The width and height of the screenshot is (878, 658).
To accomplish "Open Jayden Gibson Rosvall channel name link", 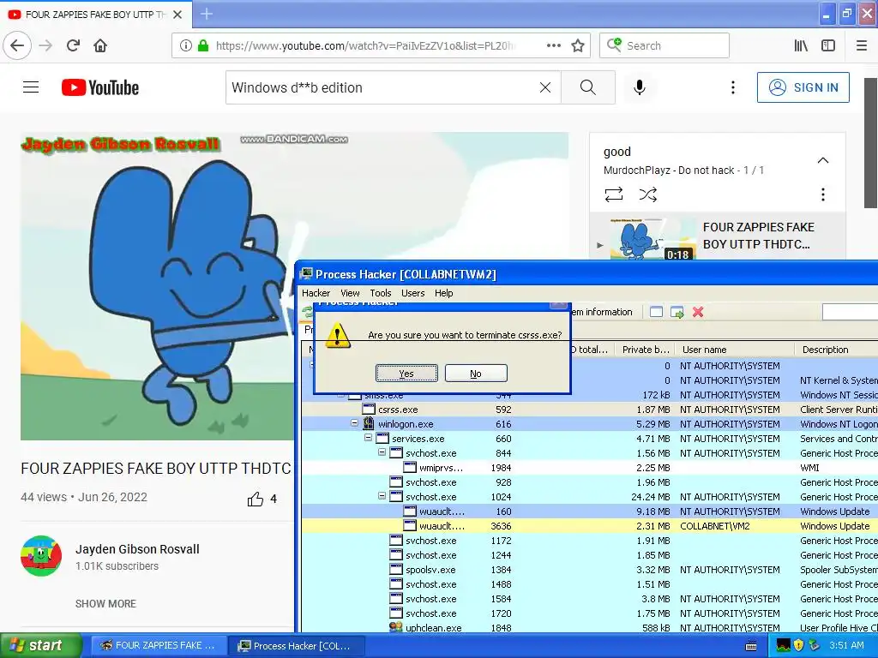I will 137,549.
